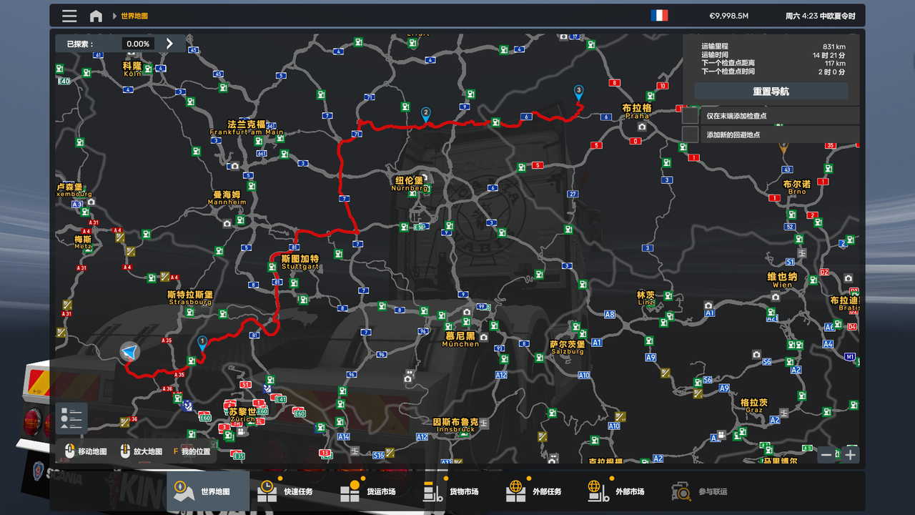
Task: Open the 外部任务 tab
Action: click(x=540, y=491)
